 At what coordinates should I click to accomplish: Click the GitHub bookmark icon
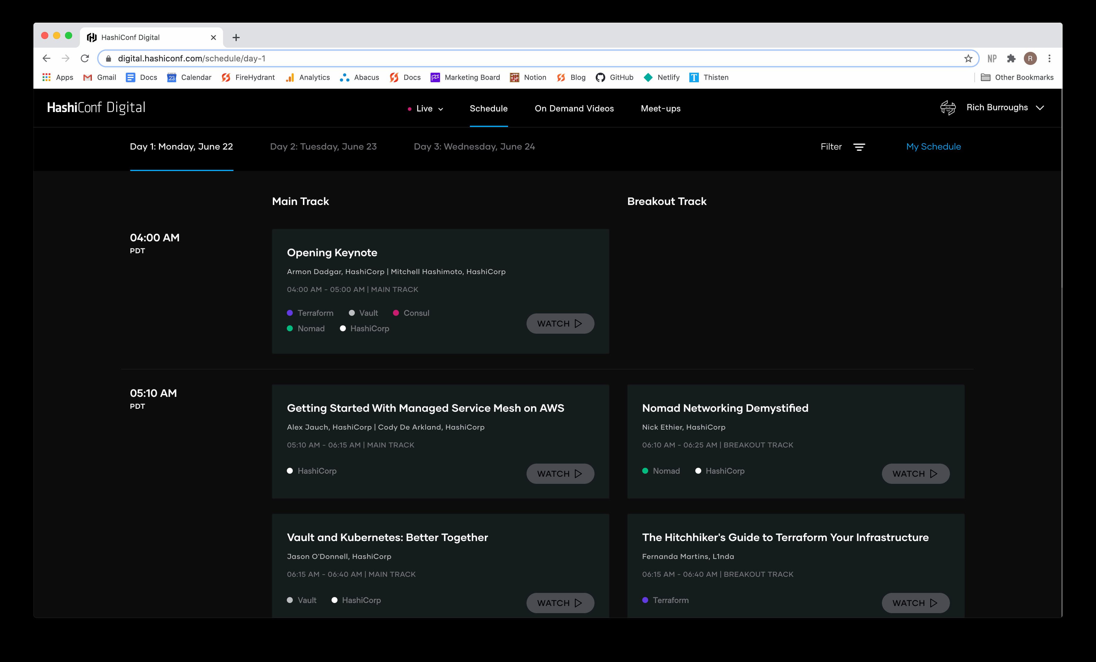600,77
